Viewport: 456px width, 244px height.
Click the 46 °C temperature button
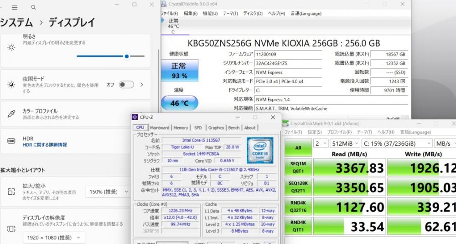coord(179,103)
